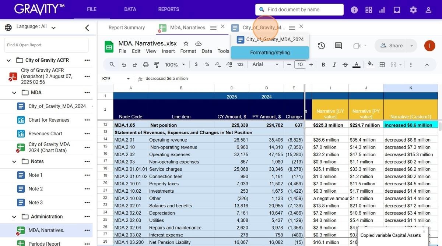Collapse the toolbar with the up chevron
442x246 pixels.
point(427,65)
